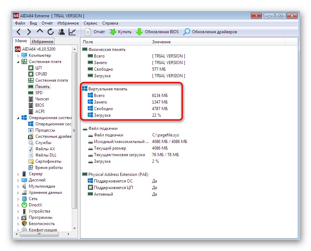Select the 6134 МБ value
The image size is (311, 251).
pos(160,96)
